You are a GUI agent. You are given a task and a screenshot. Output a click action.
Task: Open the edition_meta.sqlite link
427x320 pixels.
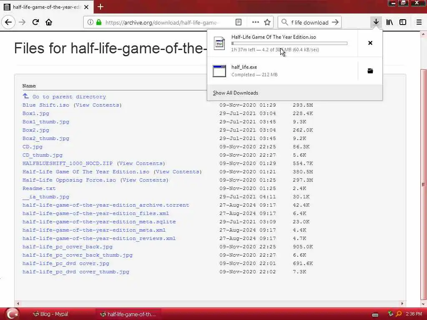click(x=99, y=222)
